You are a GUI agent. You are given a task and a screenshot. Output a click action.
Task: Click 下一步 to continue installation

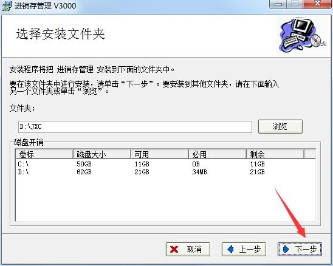tap(300, 249)
